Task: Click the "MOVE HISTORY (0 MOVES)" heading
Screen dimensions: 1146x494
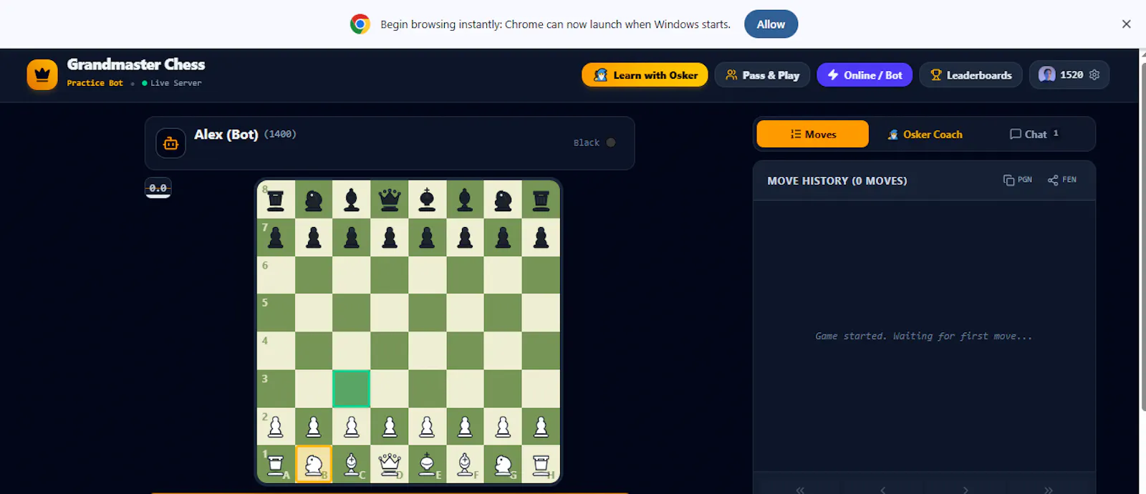Action: 837,181
